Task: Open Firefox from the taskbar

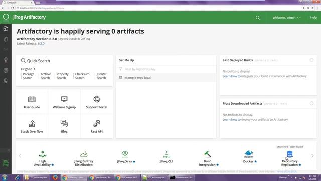Action: (x=55, y=177)
